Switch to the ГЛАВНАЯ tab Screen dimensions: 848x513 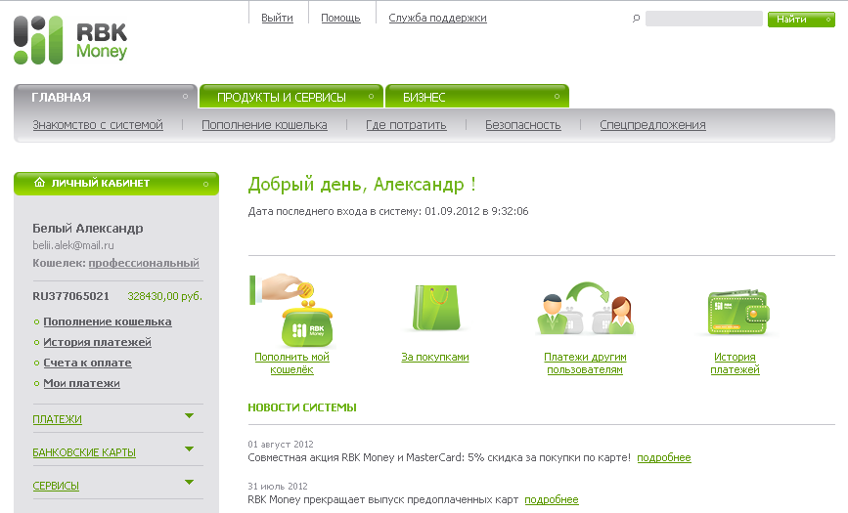[106, 97]
